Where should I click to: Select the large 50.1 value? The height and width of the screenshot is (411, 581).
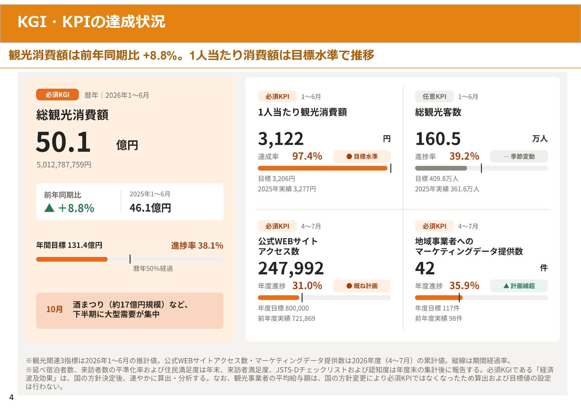[63, 142]
